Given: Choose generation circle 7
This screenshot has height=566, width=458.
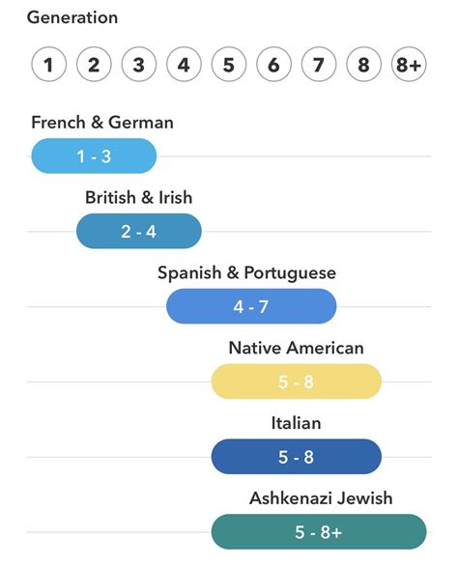Looking at the screenshot, I should coord(319,65).
